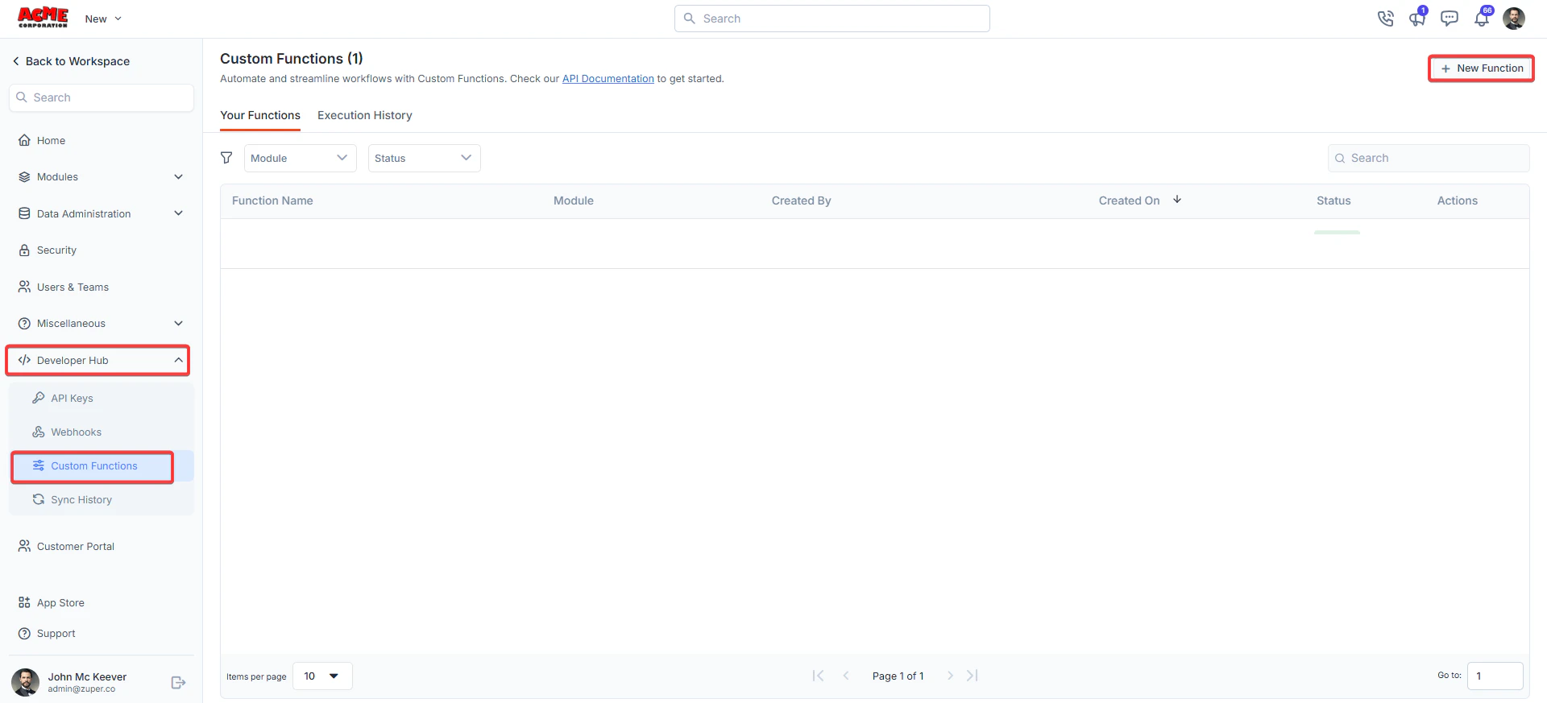Switch to Your Functions tab
The width and height of the screenshot is (1547, 703).
tap(260, 115)
